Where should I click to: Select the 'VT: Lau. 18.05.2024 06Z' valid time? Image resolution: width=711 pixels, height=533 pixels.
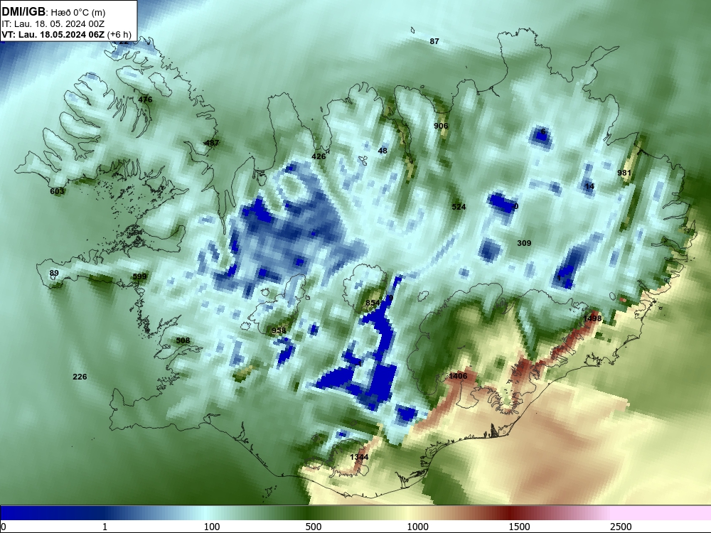53,34
